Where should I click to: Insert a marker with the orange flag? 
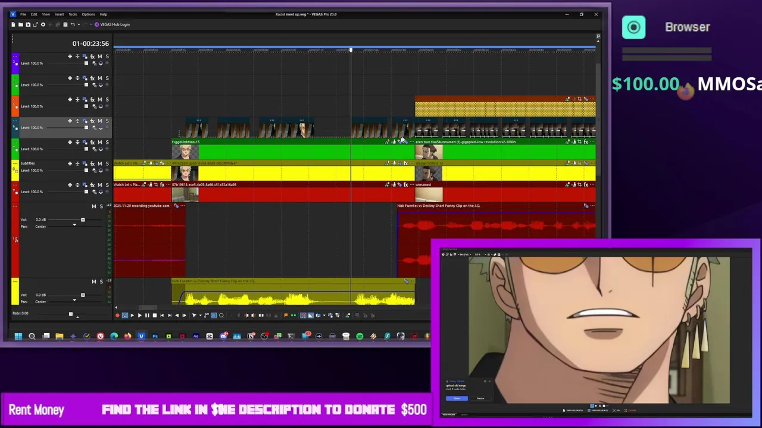click(286, 316)
